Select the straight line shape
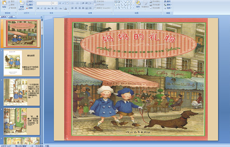Viewport: 230px width, 147px height. [122, 2]
